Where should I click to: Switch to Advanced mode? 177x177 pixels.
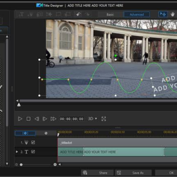click(x=137, y=15)
